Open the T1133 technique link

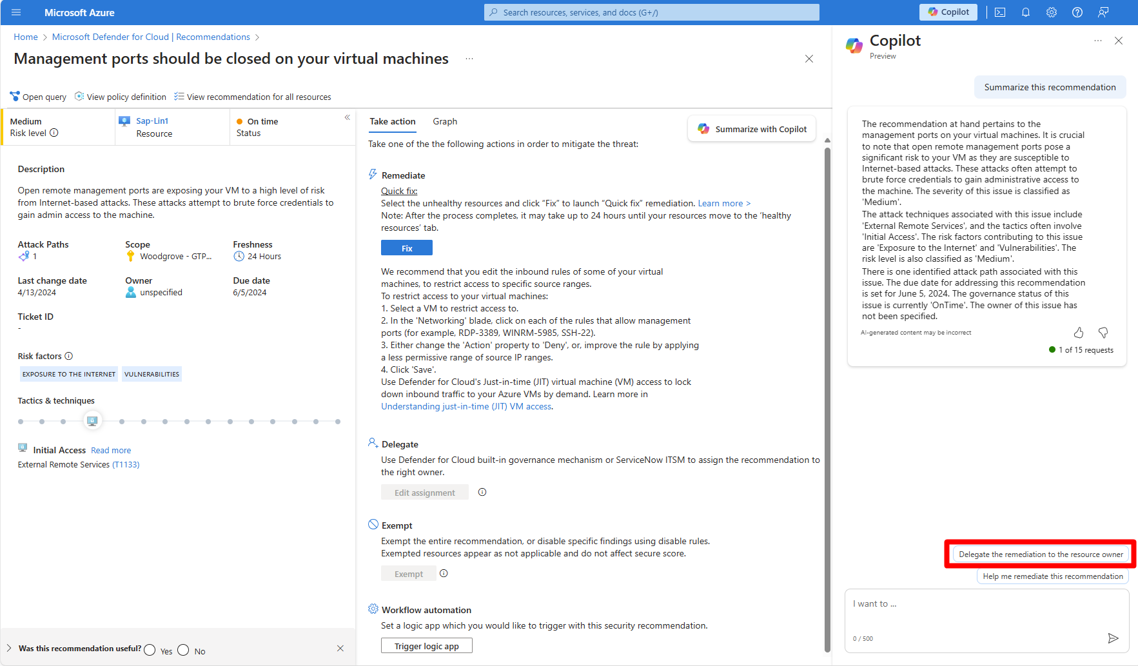(x=126, y=464)
